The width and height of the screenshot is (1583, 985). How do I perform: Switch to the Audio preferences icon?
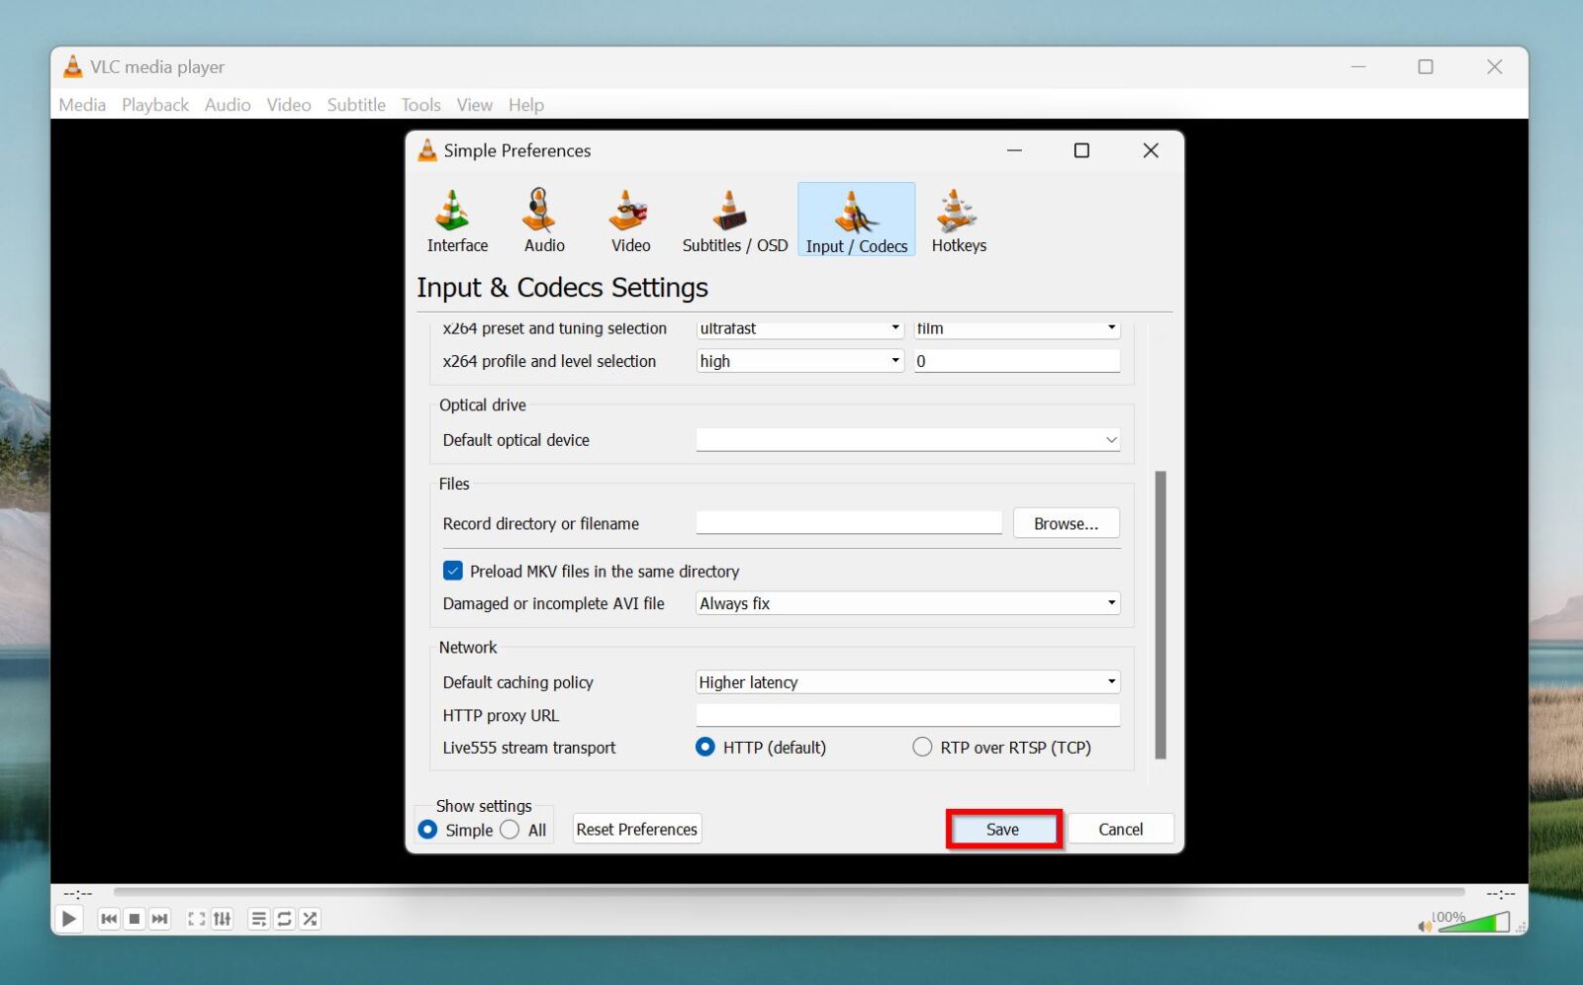[x=542, y=220]
